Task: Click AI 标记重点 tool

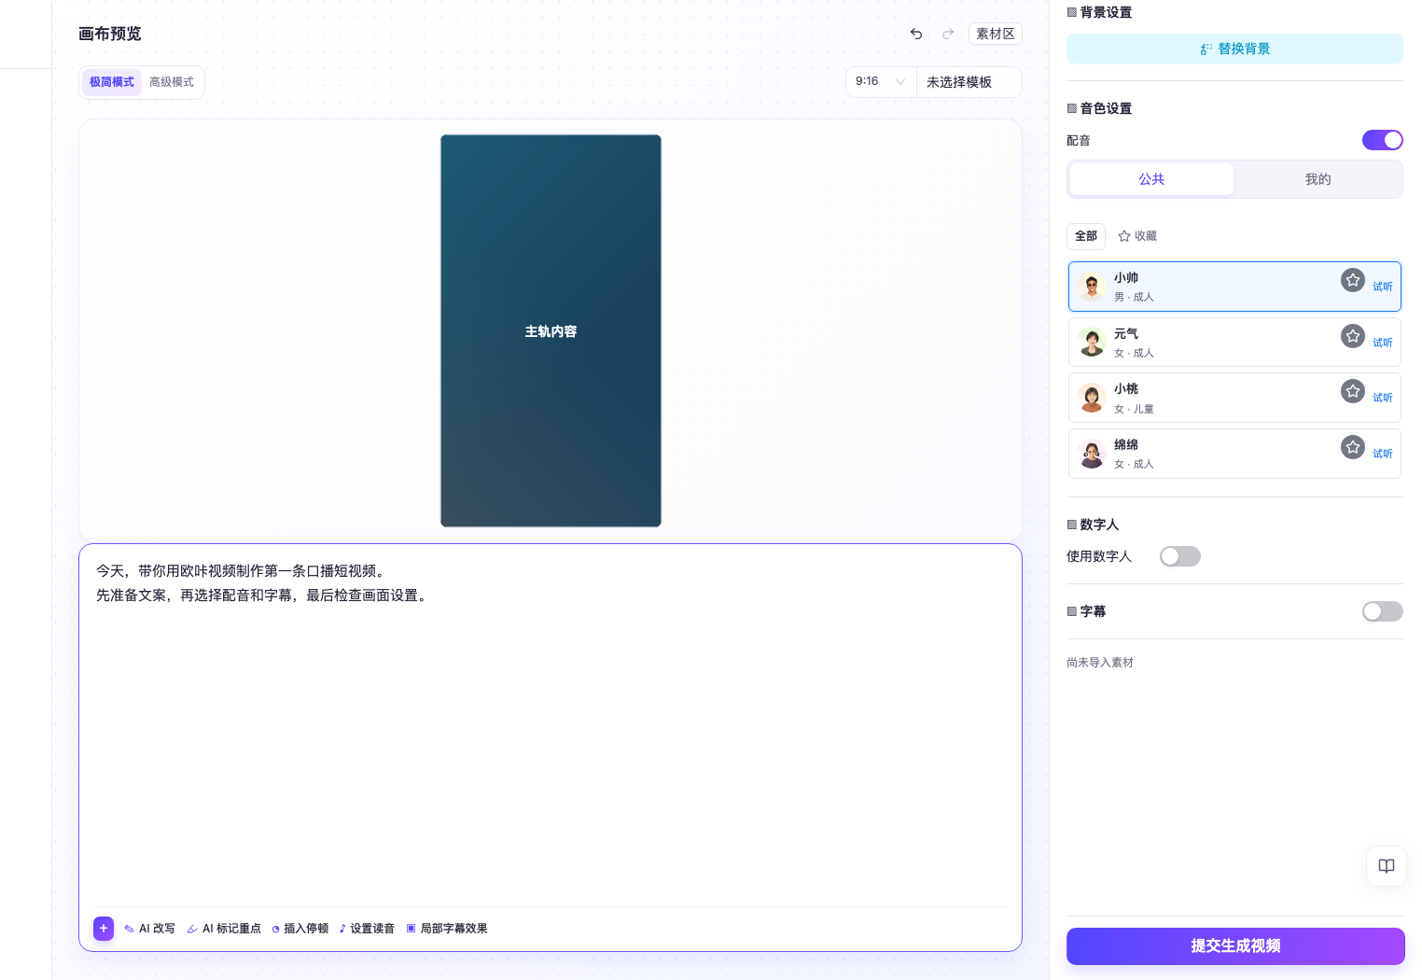Action: coord(224,929)
